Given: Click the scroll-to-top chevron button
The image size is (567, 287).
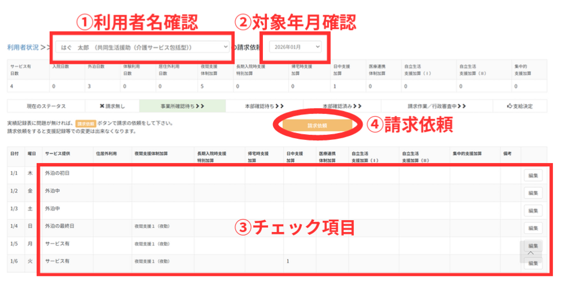Looking at the screenshot, I should pyautogui.click(x=531, y=253).
